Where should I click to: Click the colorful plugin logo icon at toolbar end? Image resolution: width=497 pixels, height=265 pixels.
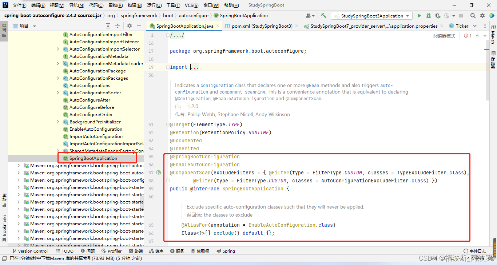coord(492,16)
